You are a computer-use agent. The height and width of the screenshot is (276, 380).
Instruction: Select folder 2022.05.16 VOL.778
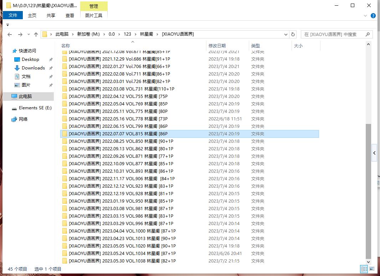(190, 119)
